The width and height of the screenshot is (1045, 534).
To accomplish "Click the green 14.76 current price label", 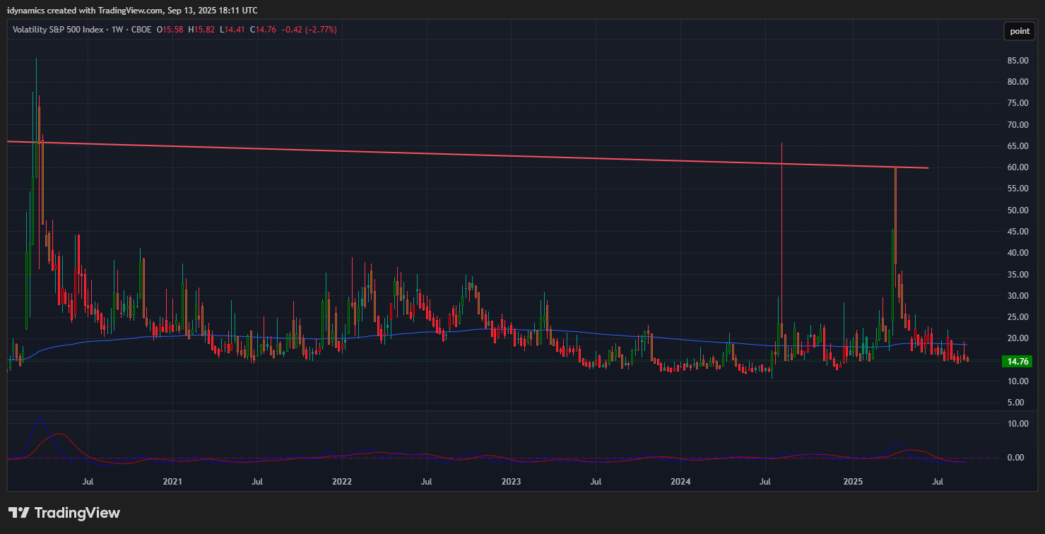I will point(1017,362).
